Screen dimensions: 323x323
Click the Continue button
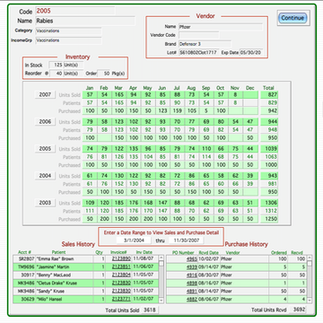click(x=292, y=18)
